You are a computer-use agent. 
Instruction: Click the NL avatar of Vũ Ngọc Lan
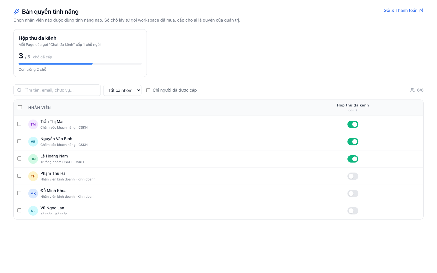pyautogui.click(x=33, y=211)
